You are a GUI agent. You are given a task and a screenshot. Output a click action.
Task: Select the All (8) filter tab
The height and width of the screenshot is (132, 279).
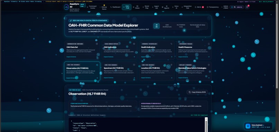pos(156,26)
